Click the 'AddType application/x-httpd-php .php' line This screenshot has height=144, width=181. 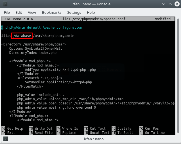60,70
